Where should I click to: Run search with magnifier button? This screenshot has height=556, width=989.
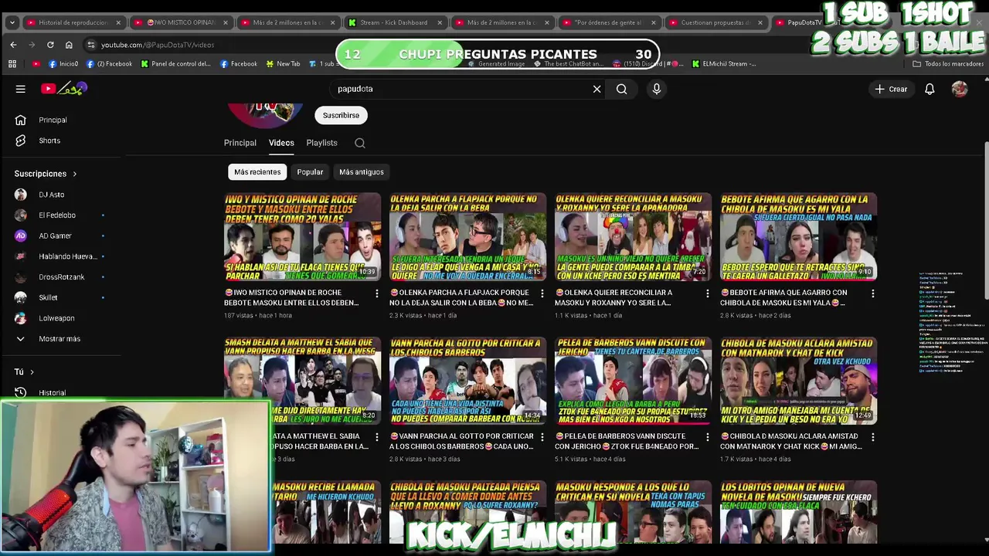click(x=621, y=89)
